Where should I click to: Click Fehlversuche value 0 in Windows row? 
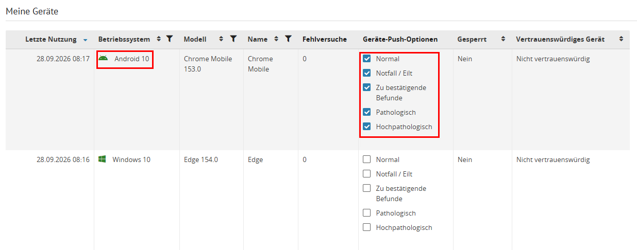[305, 159]
